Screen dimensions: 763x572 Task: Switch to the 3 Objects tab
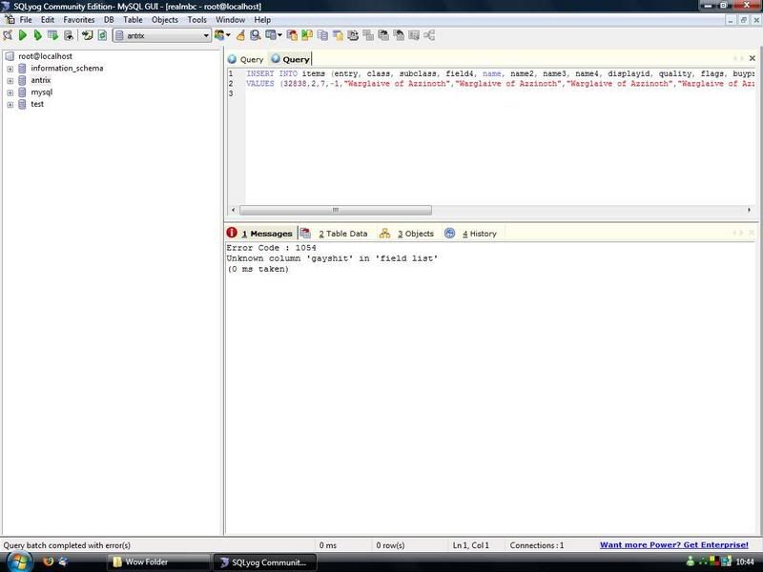coord(407,234)
